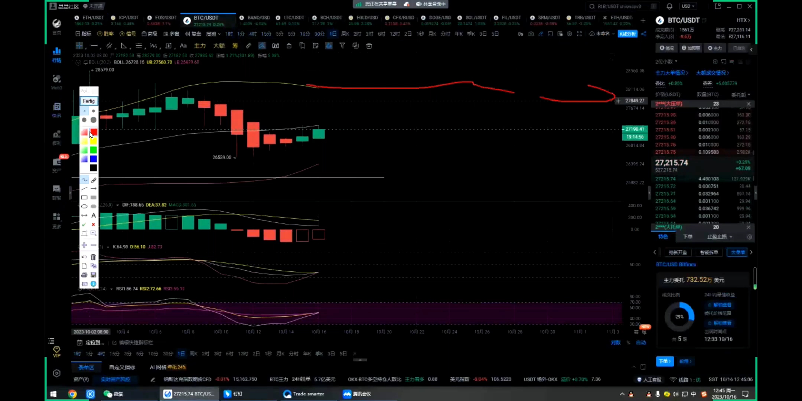This screenshot has width=802, height=401.
Task: Select the freehand squiggle pen tool
Action: click(x=84, y=180)
